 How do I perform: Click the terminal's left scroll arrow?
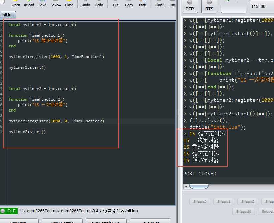click(x=186, y=187)
